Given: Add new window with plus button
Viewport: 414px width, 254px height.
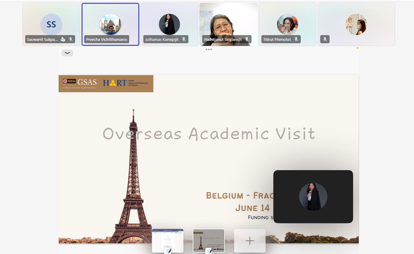Looking at the screenshot, I should pos(250,240).
